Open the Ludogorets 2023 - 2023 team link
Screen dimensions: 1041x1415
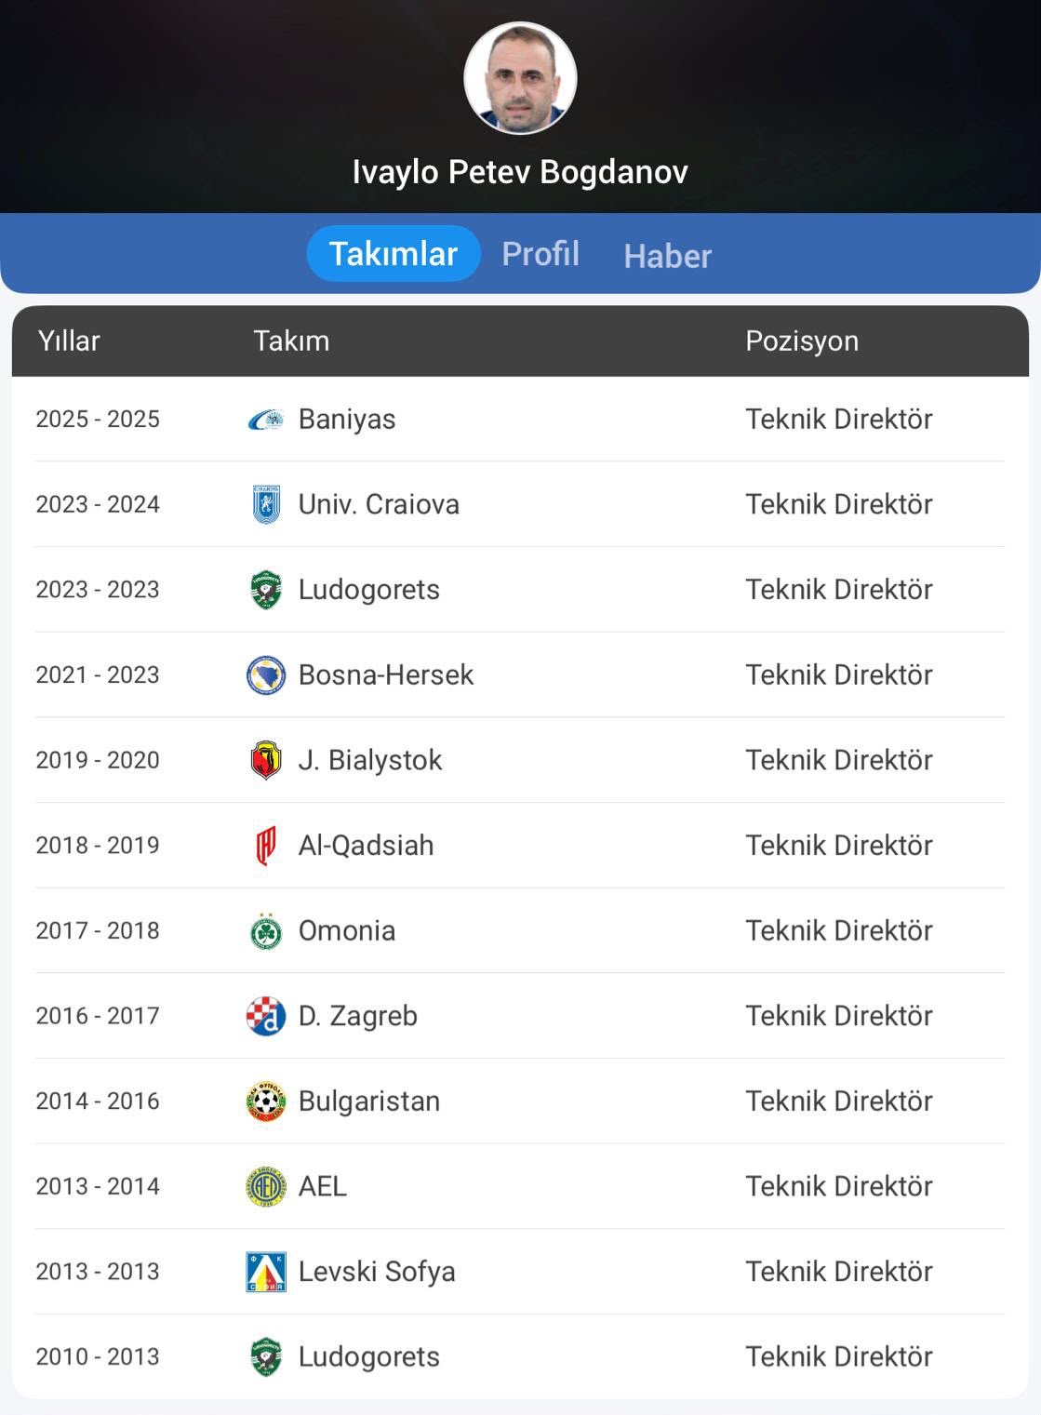368,590
